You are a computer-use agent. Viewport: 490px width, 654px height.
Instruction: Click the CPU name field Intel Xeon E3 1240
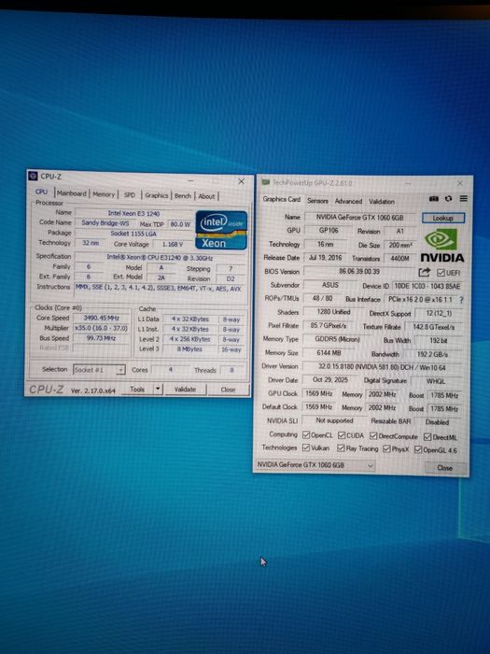pyautogui.click(x=134, y=213)
